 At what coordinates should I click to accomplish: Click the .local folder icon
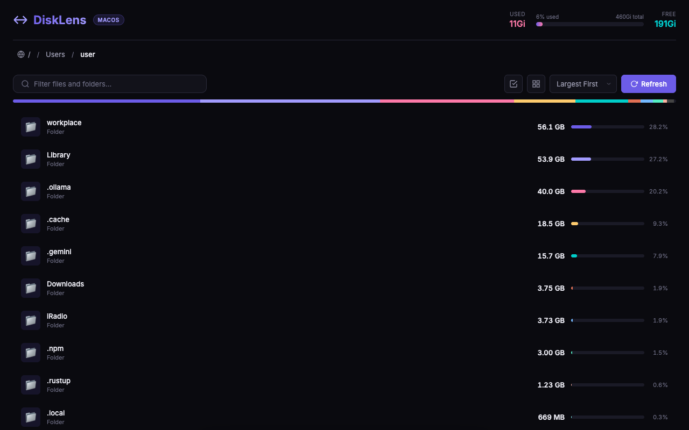point(31,417)
